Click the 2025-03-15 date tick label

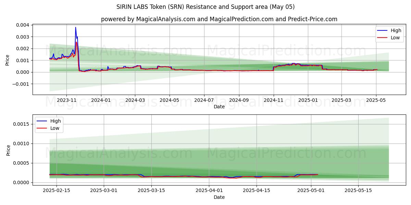point(151,191)
